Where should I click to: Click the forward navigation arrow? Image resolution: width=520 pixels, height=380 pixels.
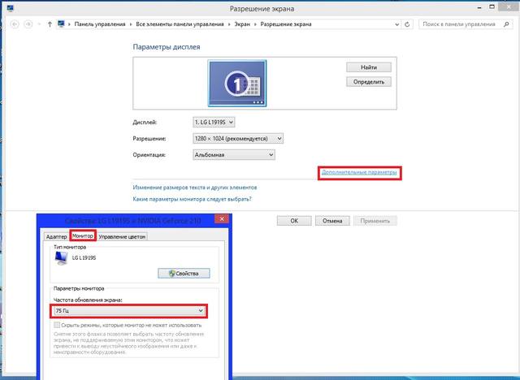29,24
